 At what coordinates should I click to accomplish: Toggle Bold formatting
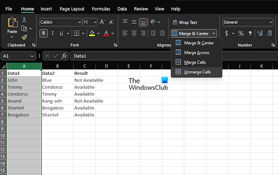coord(44,33)
